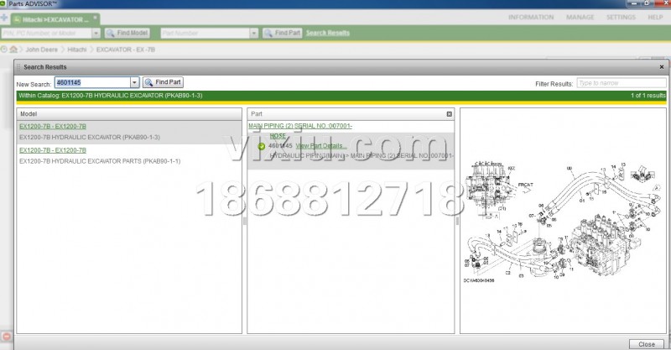This screenshot has height=350, width=671.
Task: Close the Part panel with its X icon
Action: pyautogui.click(x=449, y=114)
